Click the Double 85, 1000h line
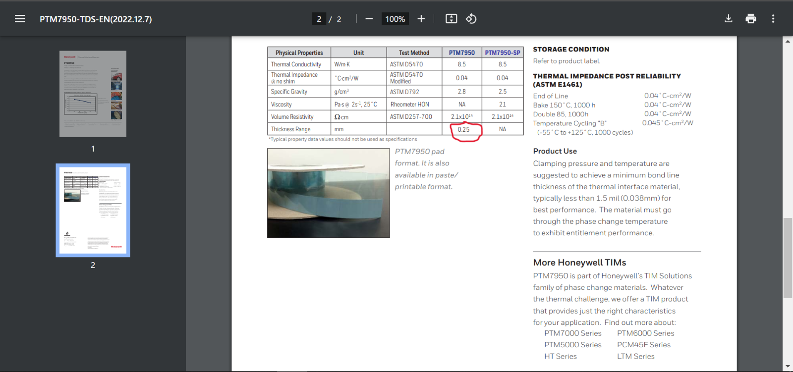Screen dimensions: 793x372 561,114
